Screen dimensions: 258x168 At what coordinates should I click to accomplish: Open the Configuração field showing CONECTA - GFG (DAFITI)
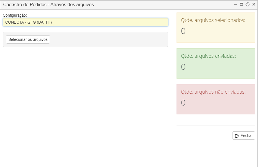pyautogui.click(x=85, y=22)
